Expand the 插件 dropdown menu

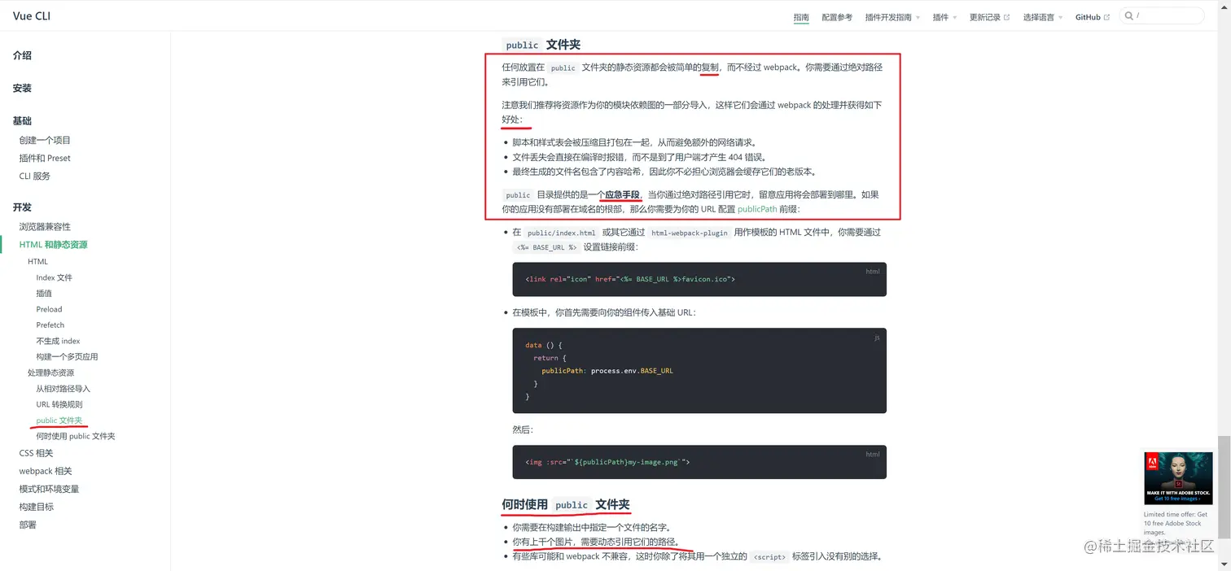coord(944,17)
